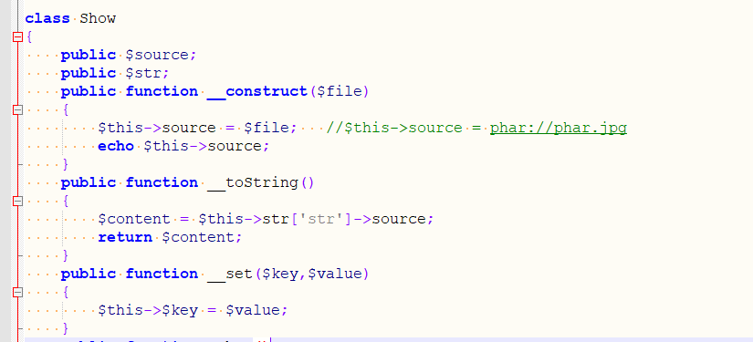
Task: Collapse the __construct function body fold
Action: click(17, 110)
